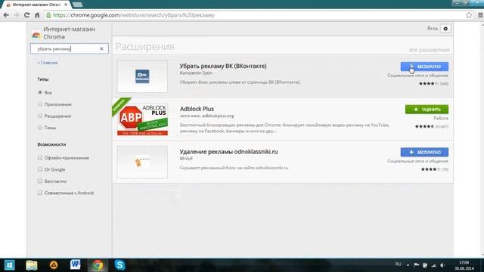This screenshot has width=484, height=272.
Task: Click the Adblock Plus rating stars
Action: [x=424, y=126]
